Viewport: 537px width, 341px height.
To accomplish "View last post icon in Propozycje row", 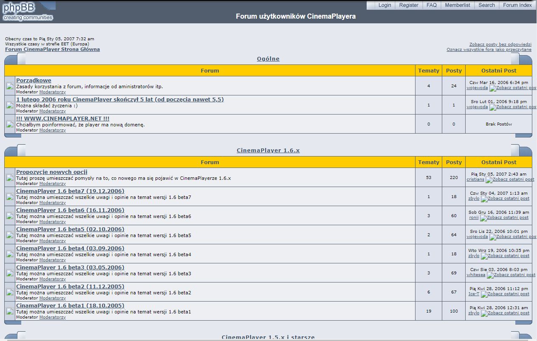I will [510, 179].
